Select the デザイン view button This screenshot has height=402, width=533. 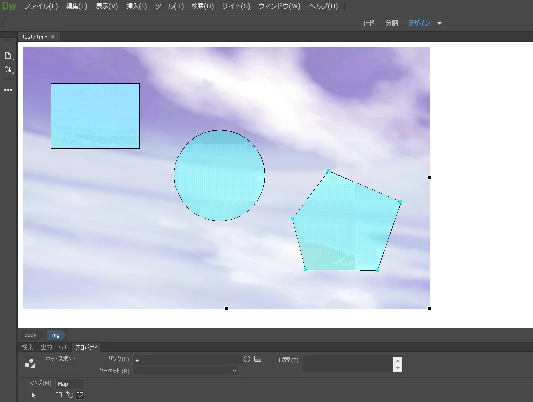click(x=419, y=23)
